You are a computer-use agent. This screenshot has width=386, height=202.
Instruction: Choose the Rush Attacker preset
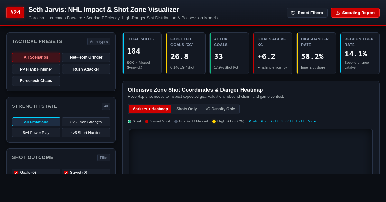(x=86, y=69)
